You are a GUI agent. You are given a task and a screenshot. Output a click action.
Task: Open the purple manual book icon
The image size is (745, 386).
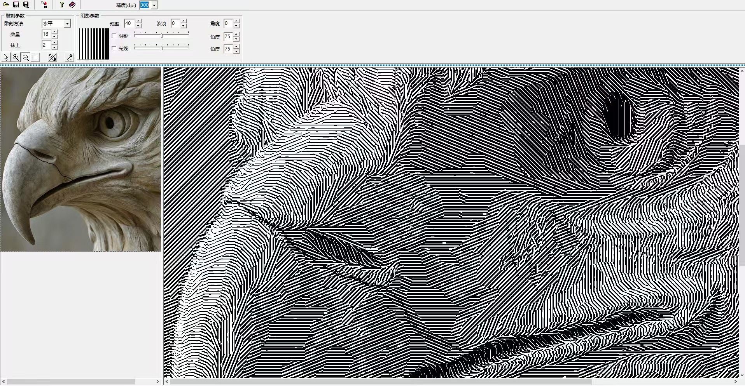click(x=72, y=5)
